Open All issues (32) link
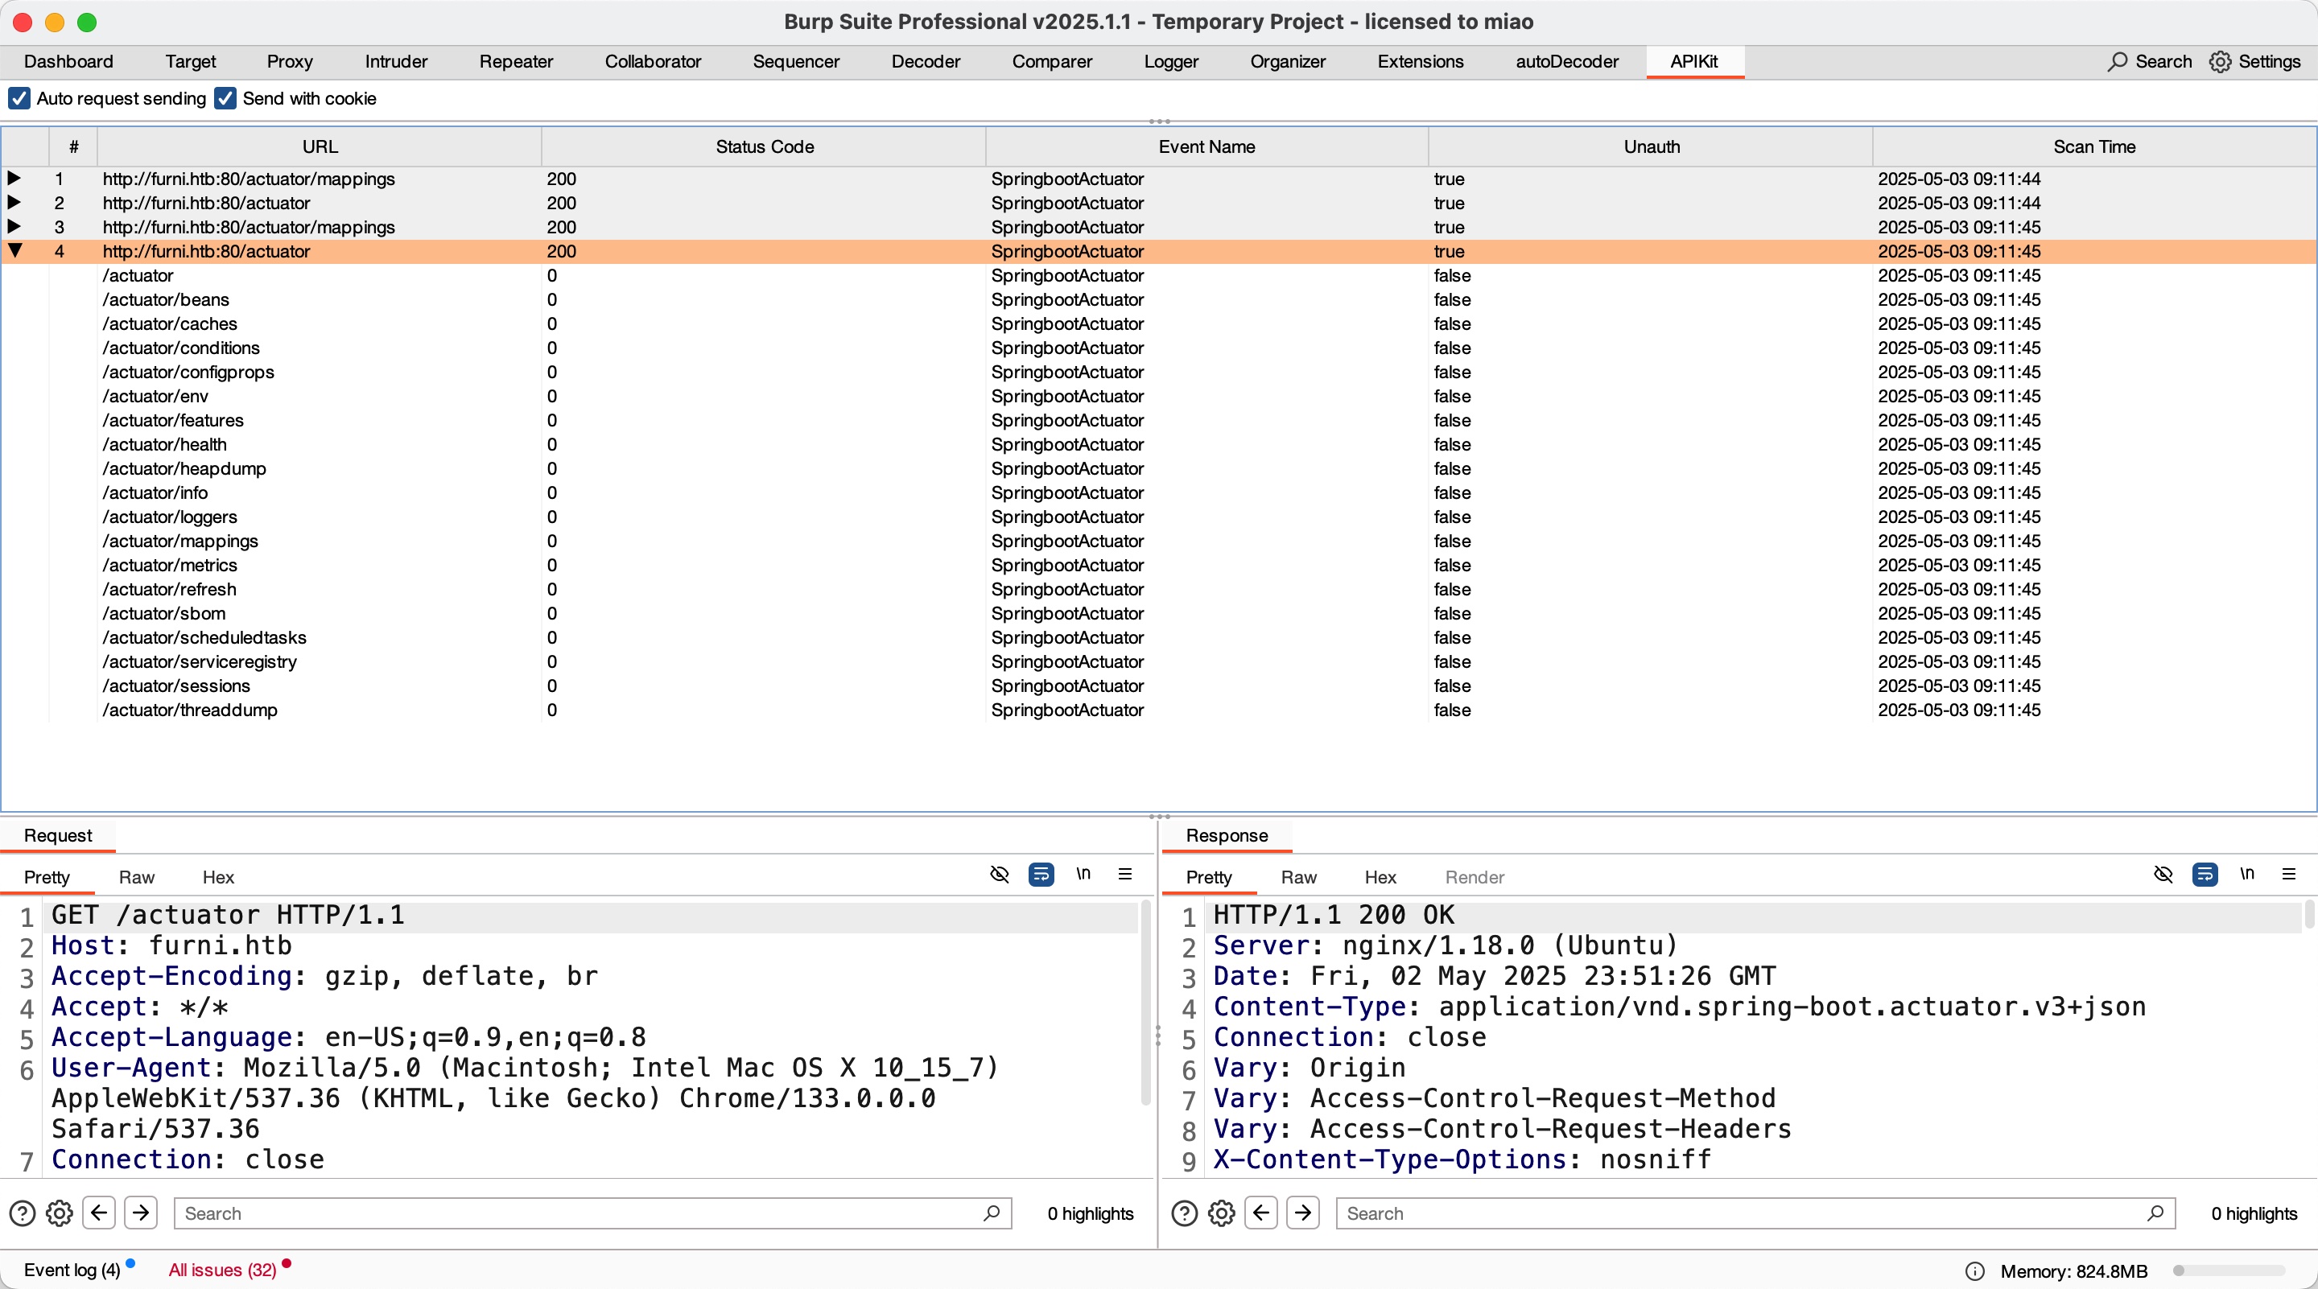The height and width of the screenshot is (1289, 2318). 222,1269
